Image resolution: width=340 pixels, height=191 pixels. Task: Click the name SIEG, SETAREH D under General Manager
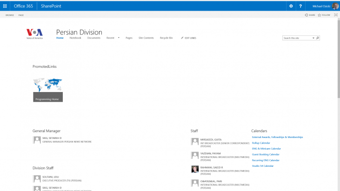[x=52, y=138]
